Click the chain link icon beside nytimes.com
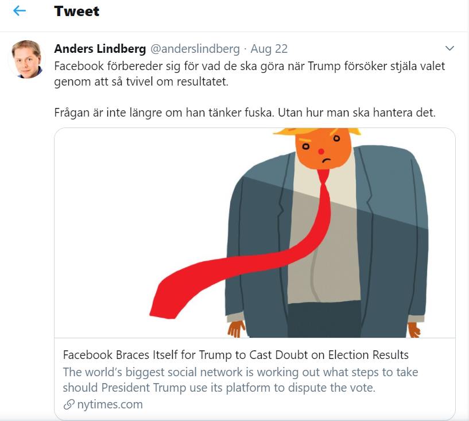The height and width of the screenshot is (421, 469). click(x=69, y=404)
